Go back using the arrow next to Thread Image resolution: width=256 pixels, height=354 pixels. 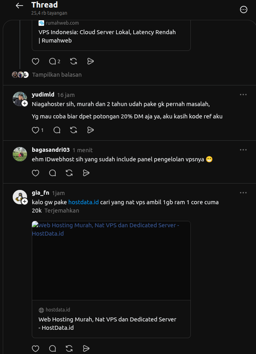pos(19,6)
